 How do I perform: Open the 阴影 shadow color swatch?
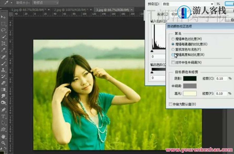click(189, 78)
